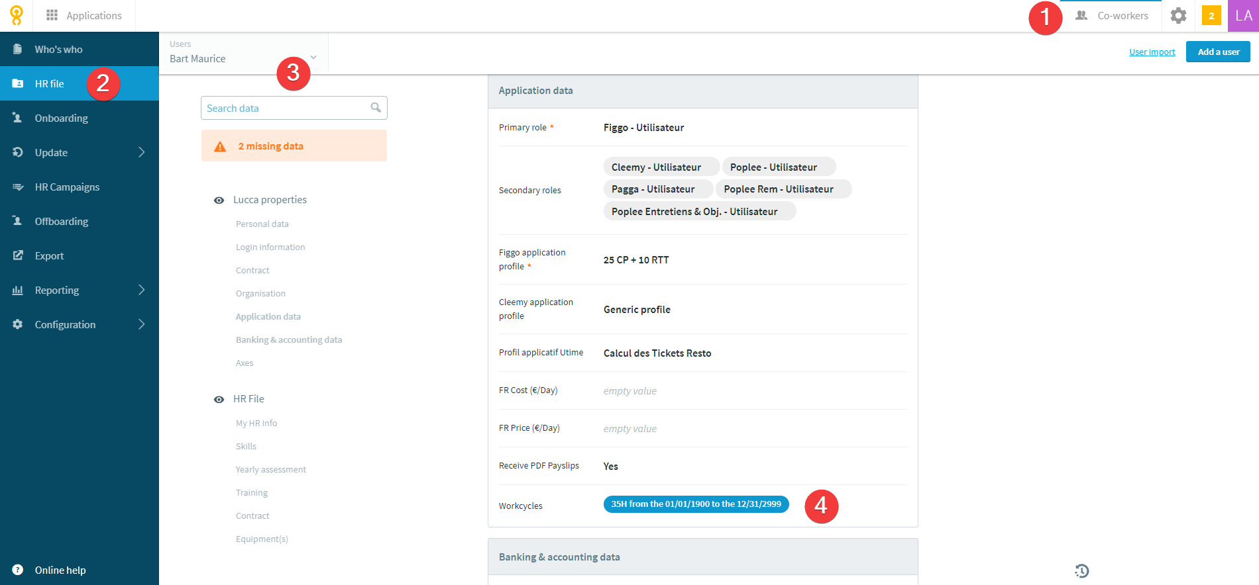Click the Cleemy - Utilisateur role chip
This screenshot has width=1259, height=585.
661,167
